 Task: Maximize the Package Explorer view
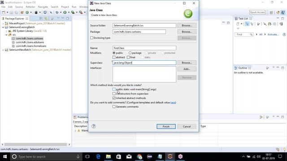tap(68, 18)
